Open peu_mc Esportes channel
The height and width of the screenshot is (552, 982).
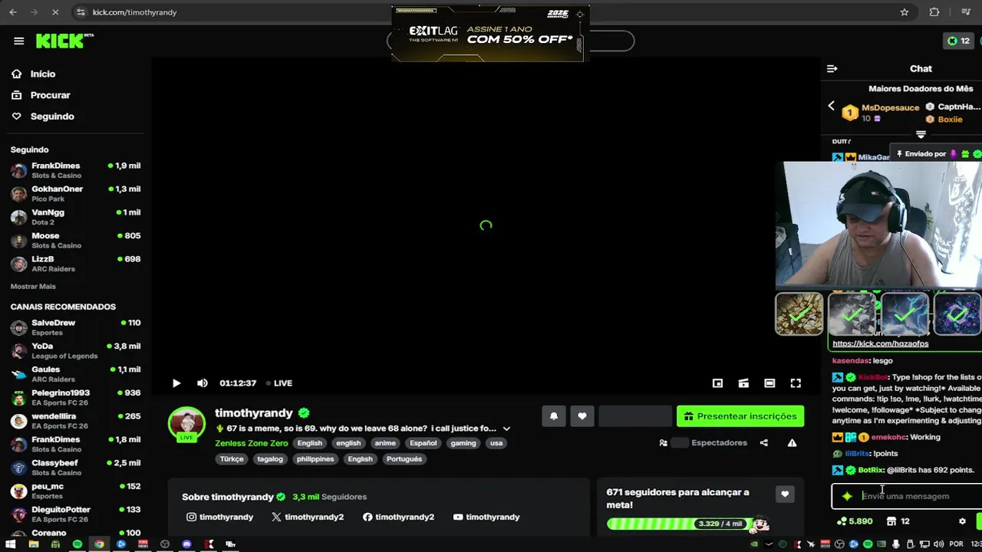click(75, 491)
